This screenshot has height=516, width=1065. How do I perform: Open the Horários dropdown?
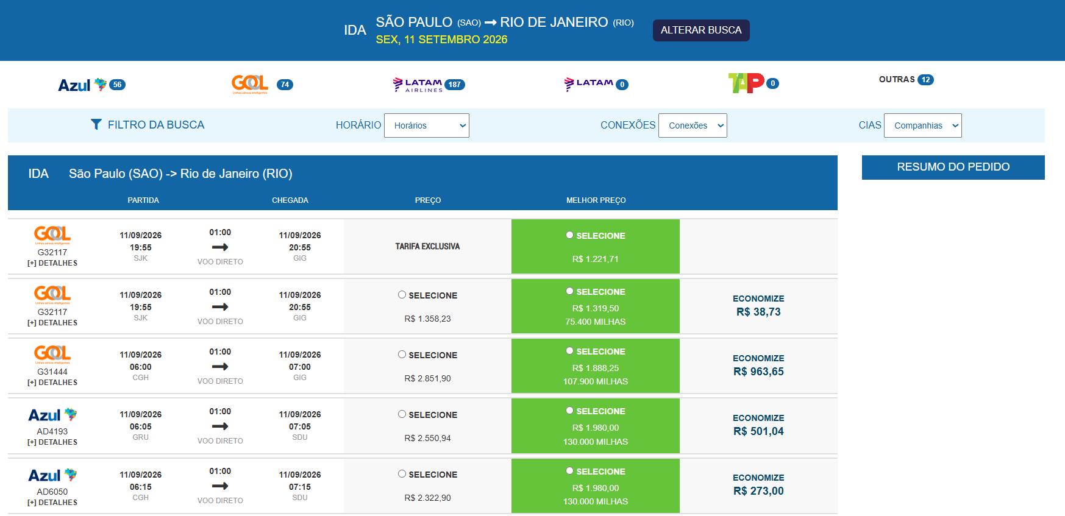tap(427, 125)
